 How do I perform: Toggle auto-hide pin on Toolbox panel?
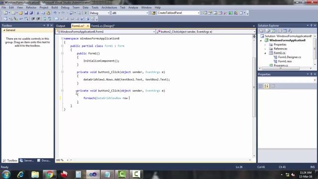click(48, 25)
